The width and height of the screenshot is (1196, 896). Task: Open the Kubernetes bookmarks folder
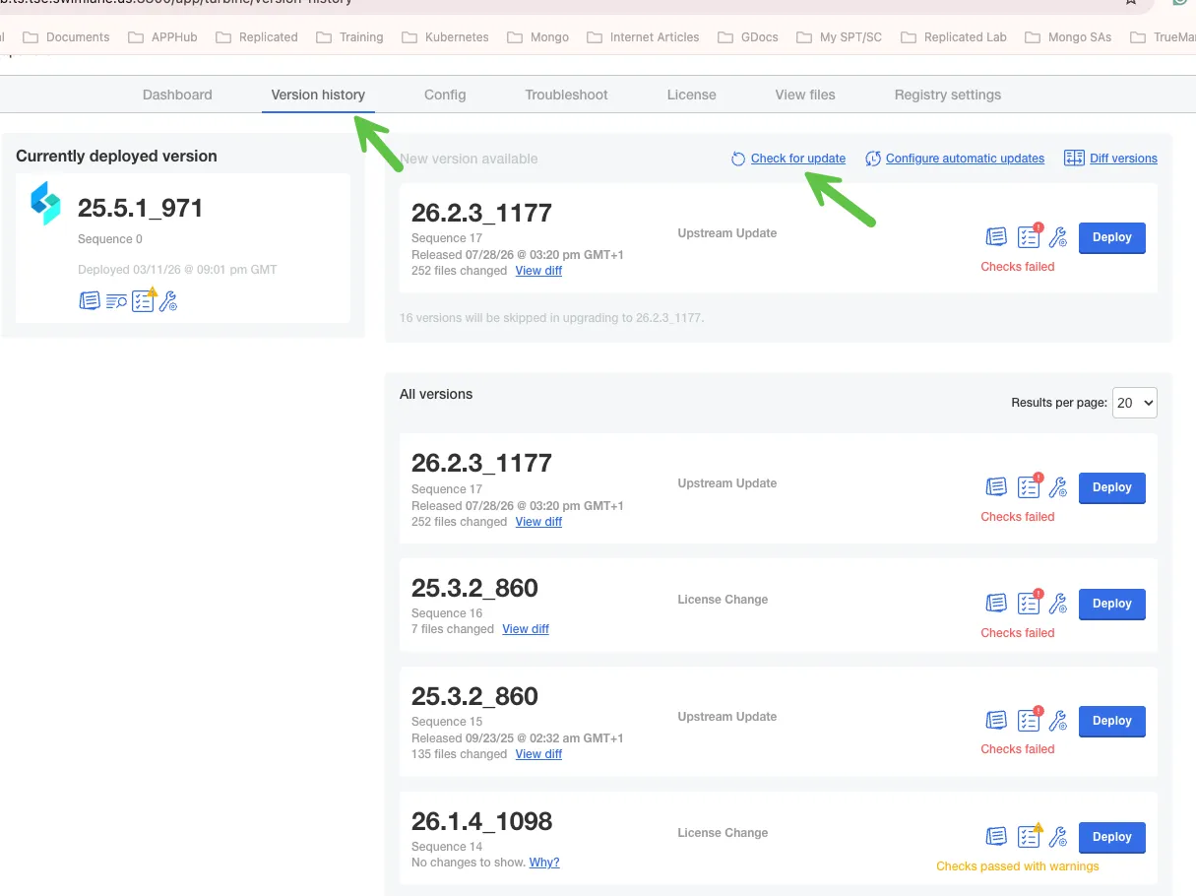[x=445, y=37]
